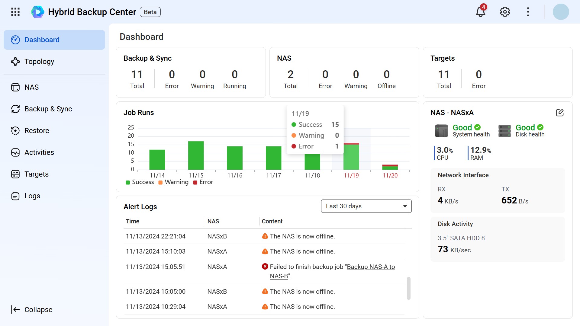
Task: Click the NAS device icon in sidebar
Action: (15, 87)
